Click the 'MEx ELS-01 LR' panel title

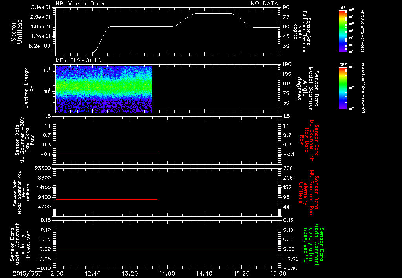(x=79, y=60)
